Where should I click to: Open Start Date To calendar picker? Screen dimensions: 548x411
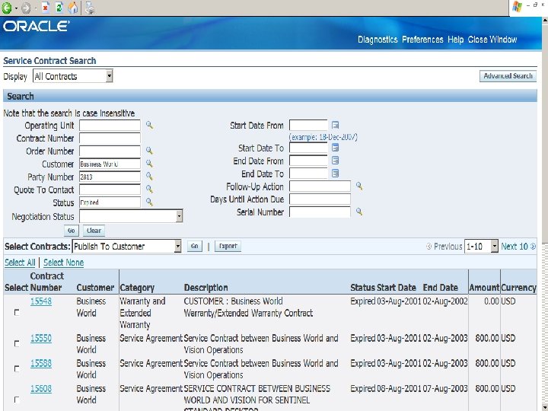[x=335, y=148]
